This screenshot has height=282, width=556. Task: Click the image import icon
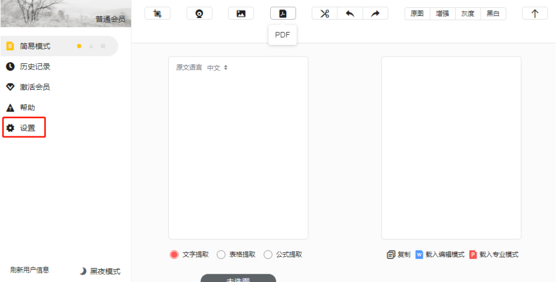(241, 13)
